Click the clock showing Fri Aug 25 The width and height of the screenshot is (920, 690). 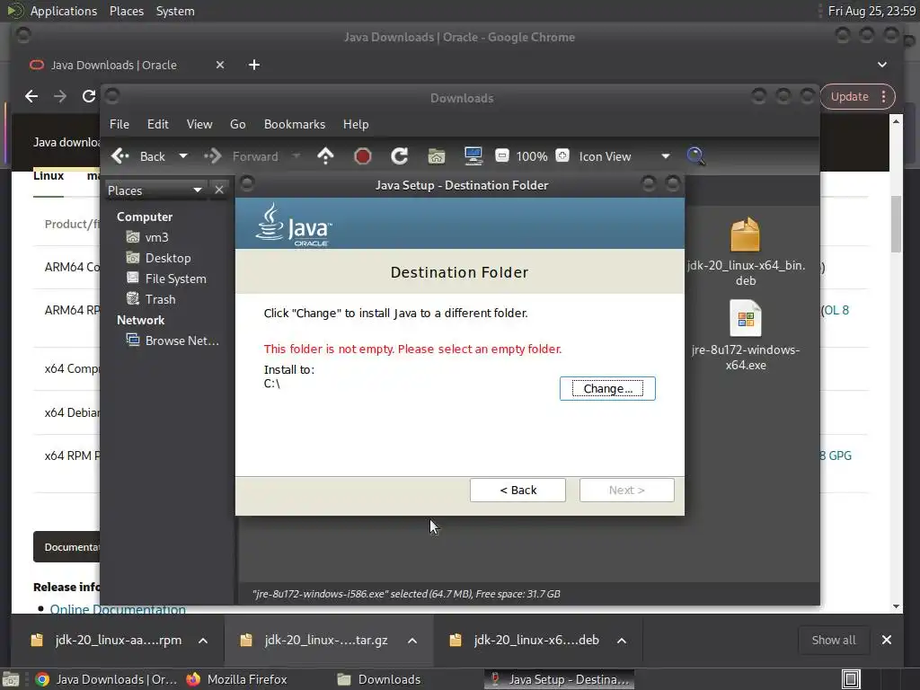[871, 11]
